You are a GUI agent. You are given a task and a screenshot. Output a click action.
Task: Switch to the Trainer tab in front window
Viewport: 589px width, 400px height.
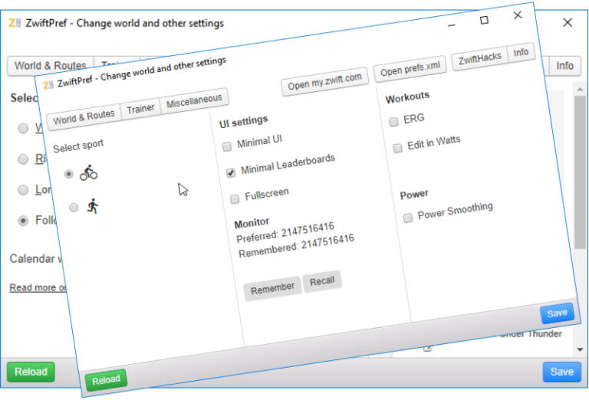point(140,109)
